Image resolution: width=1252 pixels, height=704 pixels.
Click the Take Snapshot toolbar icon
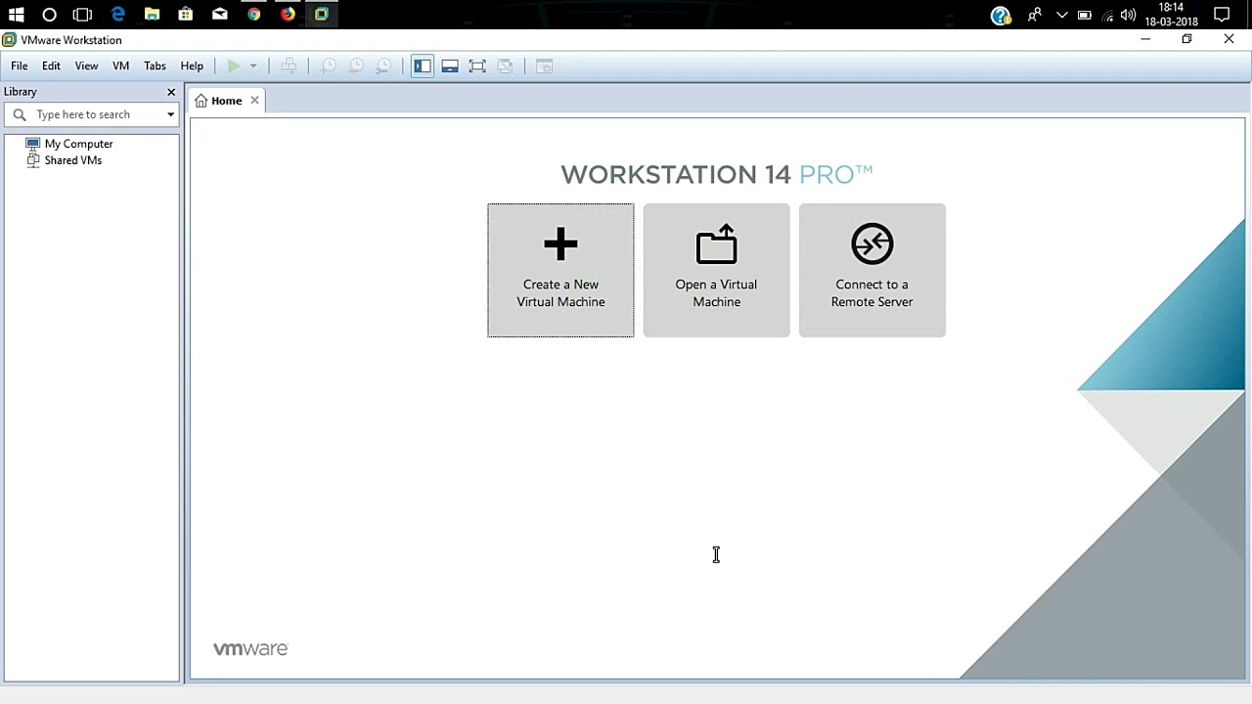click(329, 66)
